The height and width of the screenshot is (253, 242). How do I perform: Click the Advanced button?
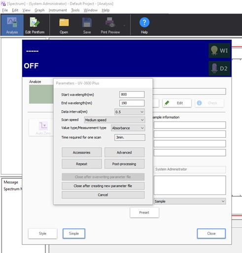click(x=124, y=153)
